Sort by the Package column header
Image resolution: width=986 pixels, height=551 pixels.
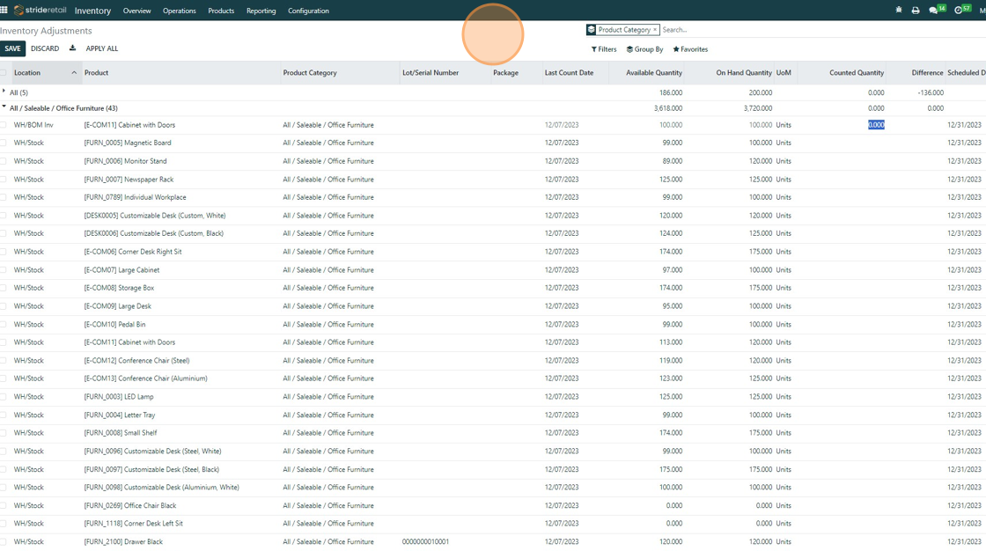point(516,73)
